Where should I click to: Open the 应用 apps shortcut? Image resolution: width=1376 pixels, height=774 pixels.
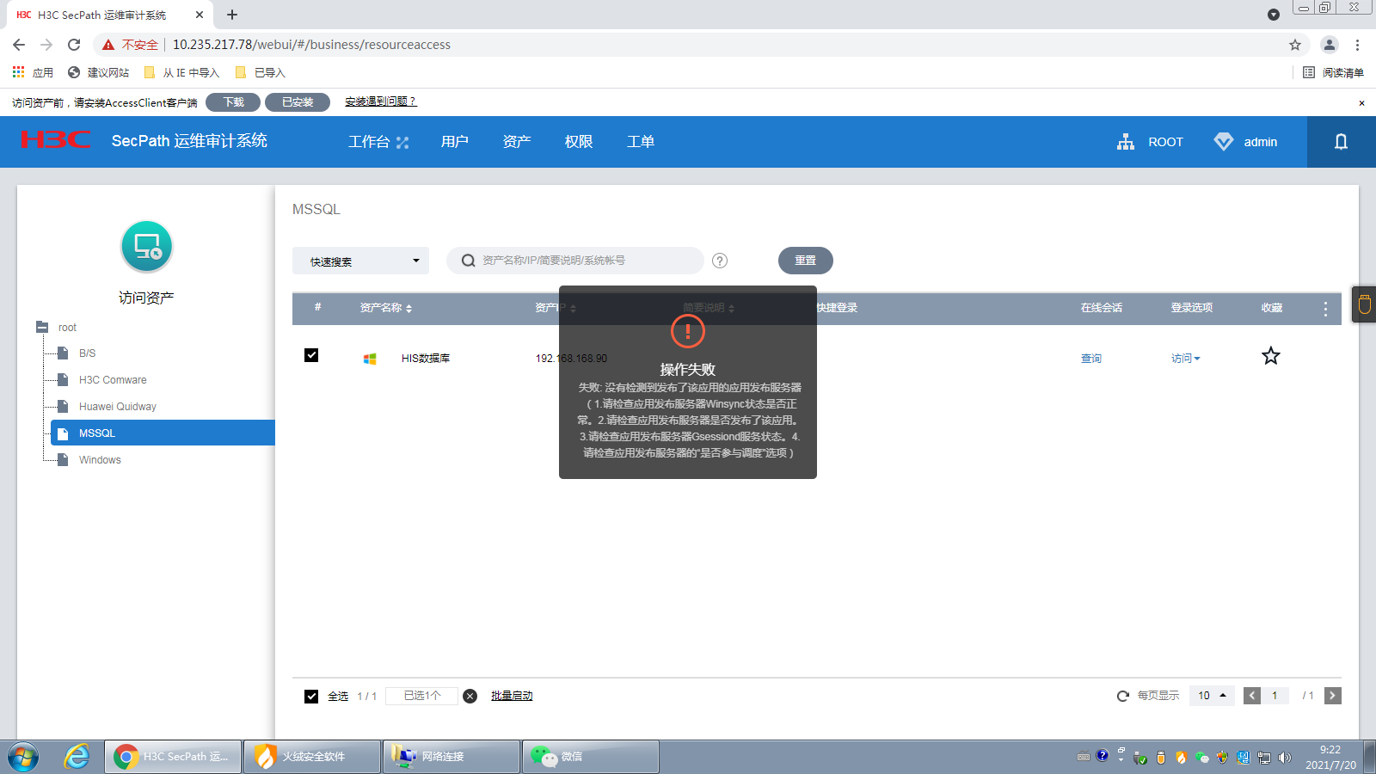(33, 72)
